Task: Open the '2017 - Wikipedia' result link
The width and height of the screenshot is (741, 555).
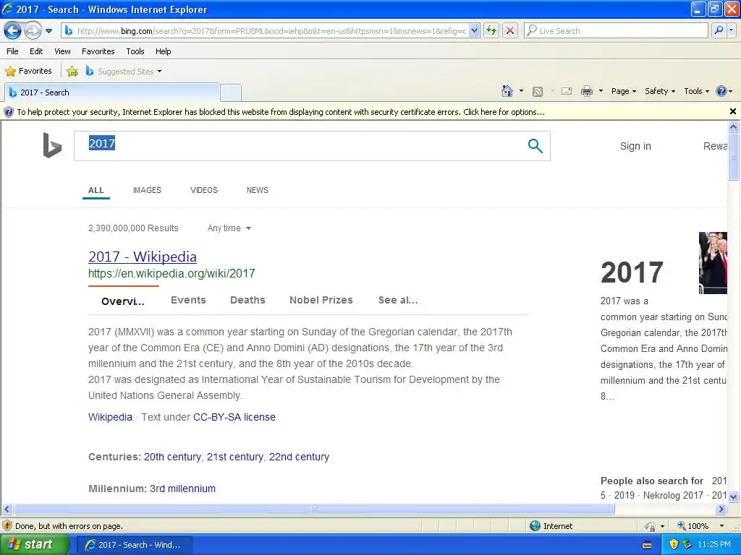Action: pos(143,257)
